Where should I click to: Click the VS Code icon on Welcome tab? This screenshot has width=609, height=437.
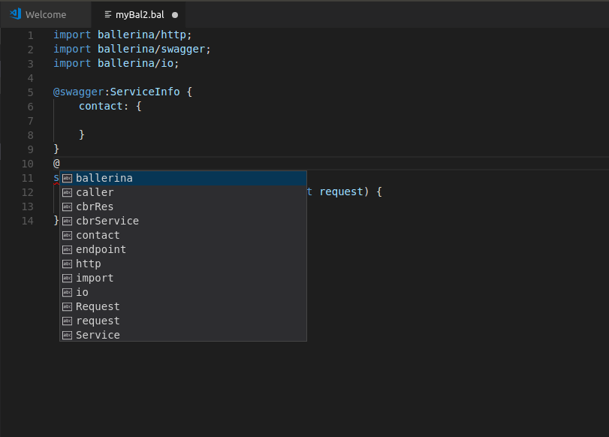click(16, 14)
